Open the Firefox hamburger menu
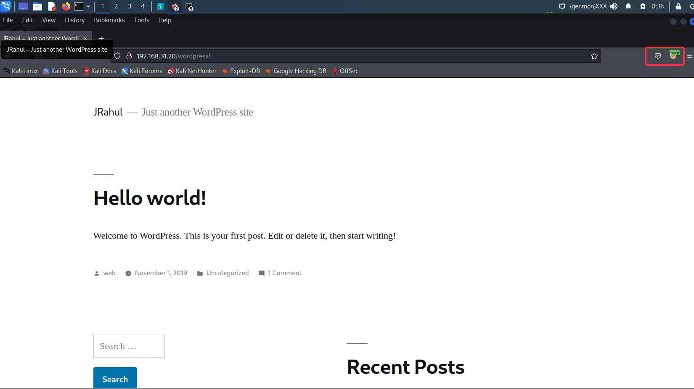 [690, 56]
